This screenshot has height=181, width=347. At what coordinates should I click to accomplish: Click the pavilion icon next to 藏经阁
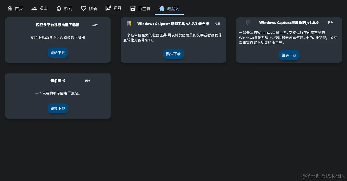click(162, 8)
